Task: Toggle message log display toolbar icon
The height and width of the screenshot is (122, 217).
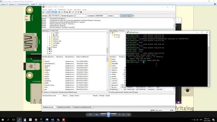Action: [x=48, y=12]
